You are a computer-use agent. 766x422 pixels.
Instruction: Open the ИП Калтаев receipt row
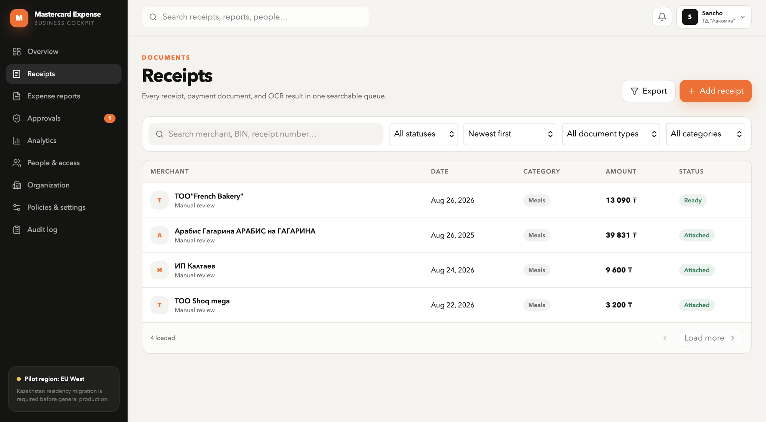pos(447,270)
